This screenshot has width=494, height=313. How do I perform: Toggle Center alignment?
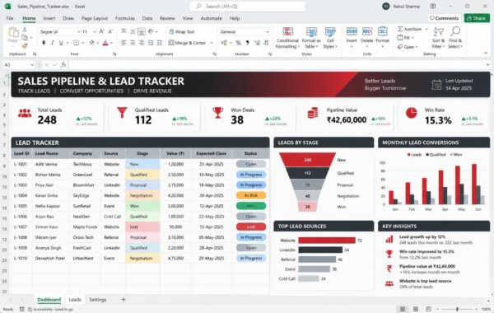tap(133, 43)
